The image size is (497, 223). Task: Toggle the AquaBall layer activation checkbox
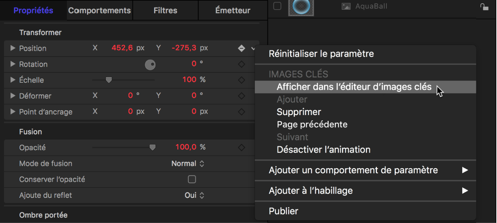click(x=277, y=6)
